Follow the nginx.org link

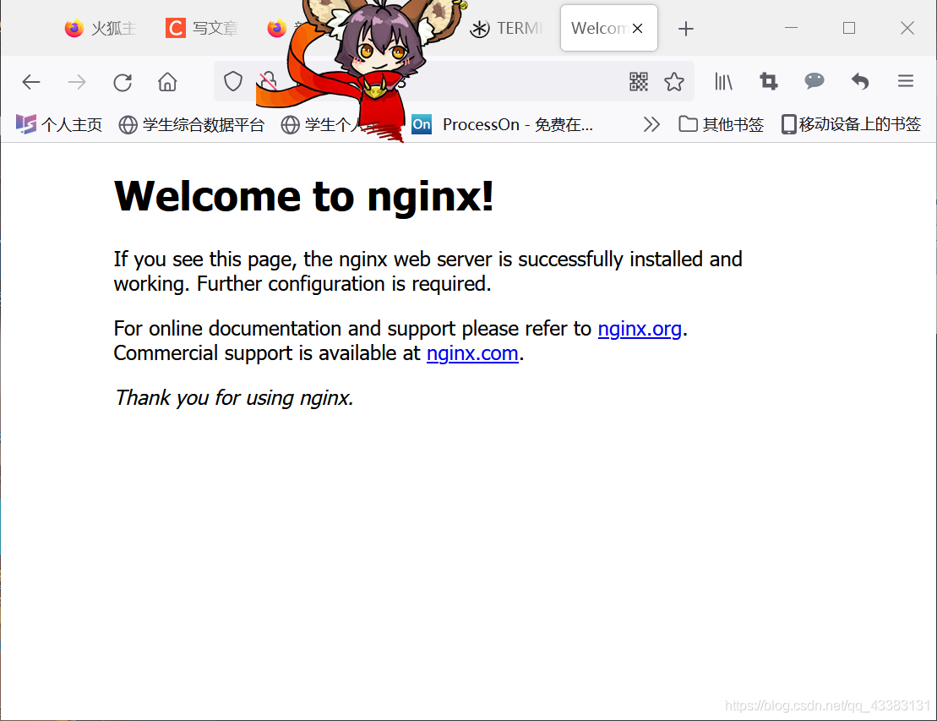(640, 329)
